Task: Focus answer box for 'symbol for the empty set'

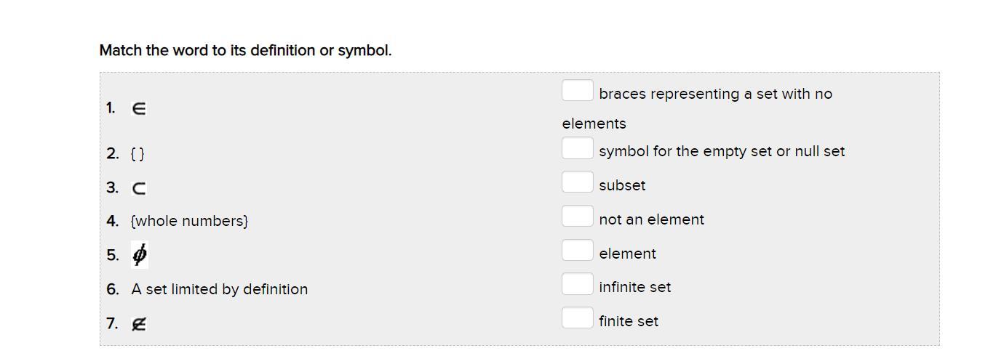Action: pos(577,148)
